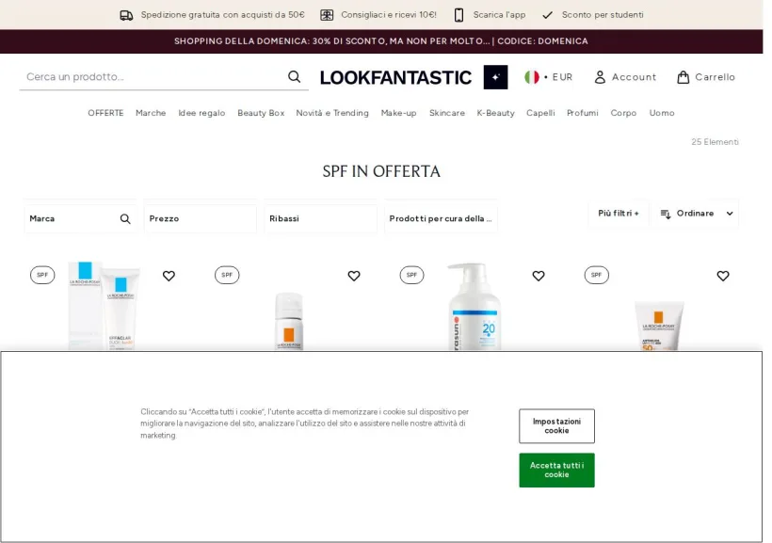Click SPF badge on small spray product
The width and height of the screenshot is (772, 543).
coord(227,275)
